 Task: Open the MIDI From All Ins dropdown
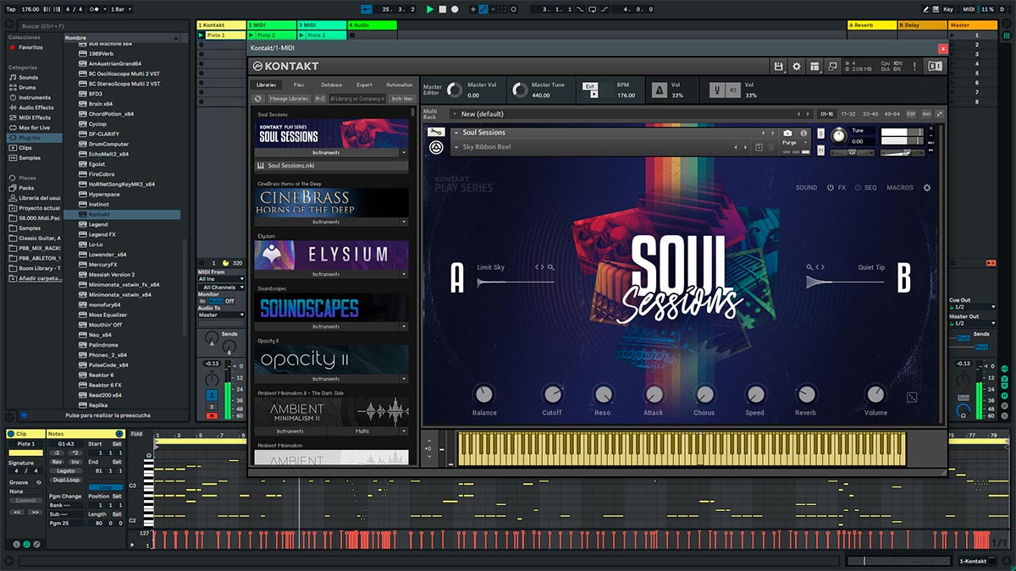[x=222, y=278]
